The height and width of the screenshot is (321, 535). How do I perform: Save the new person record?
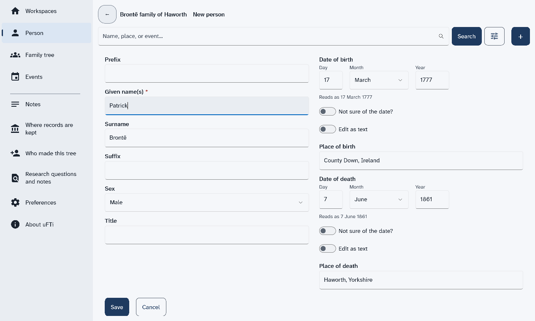[117, 307]
